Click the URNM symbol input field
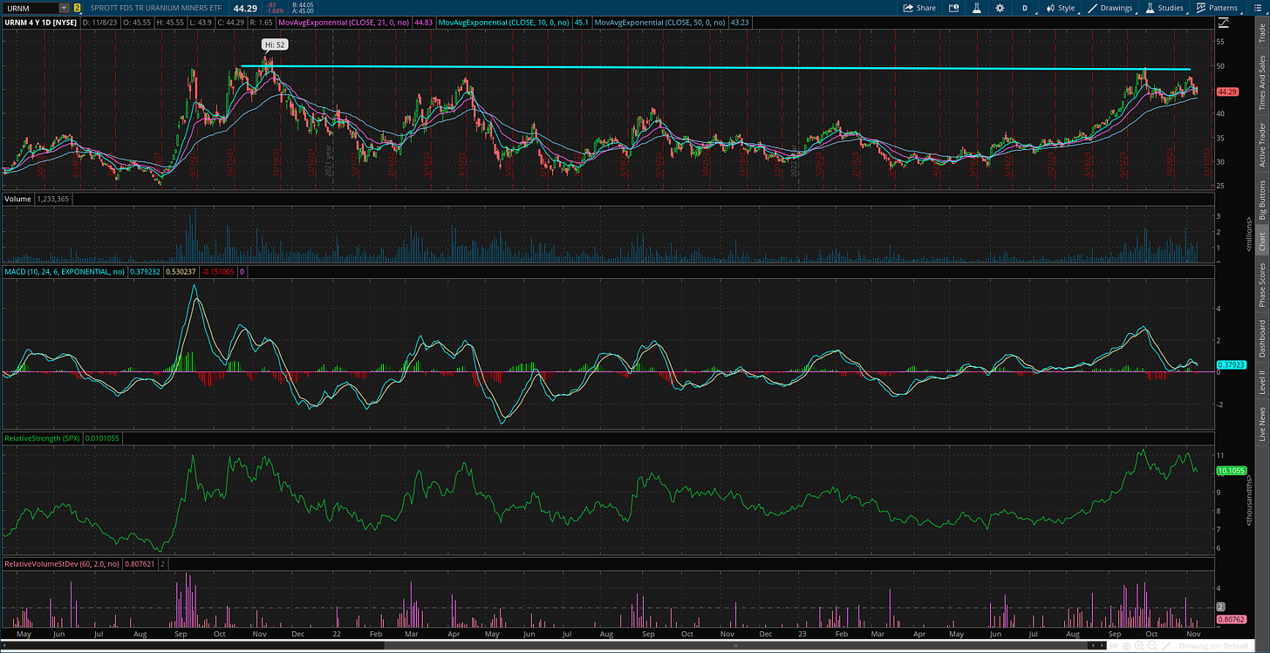 coord(31,8)
